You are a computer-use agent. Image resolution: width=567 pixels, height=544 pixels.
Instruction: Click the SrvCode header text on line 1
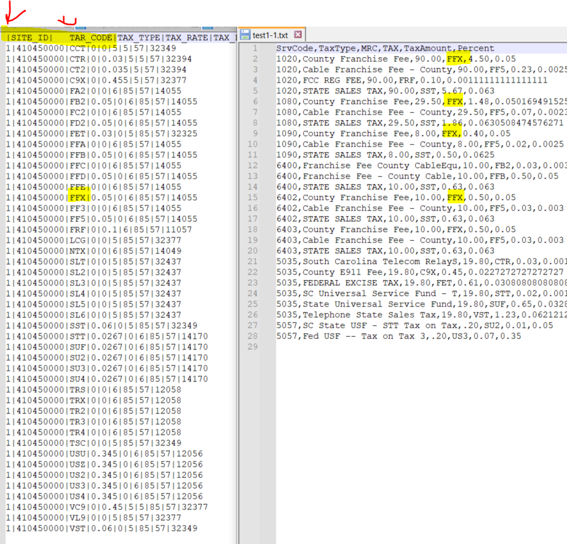[294, 47]
